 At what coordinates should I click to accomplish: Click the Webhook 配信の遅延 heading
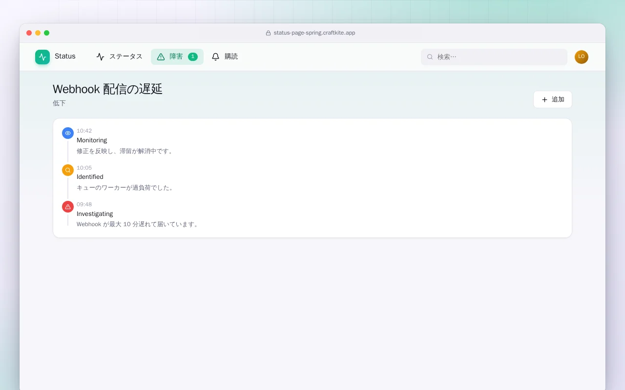pyautogui.click(x=107, y=89)
